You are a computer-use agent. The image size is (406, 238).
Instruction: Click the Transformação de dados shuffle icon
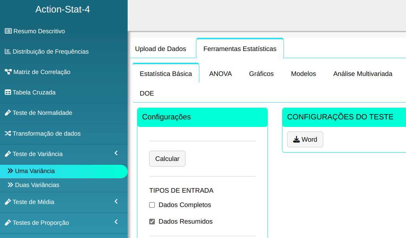[x=8, y=133]
